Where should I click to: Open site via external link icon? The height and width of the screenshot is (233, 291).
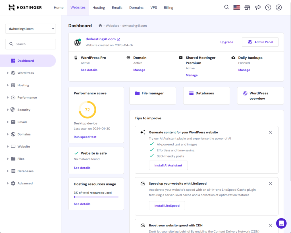(x=119, y=39)
